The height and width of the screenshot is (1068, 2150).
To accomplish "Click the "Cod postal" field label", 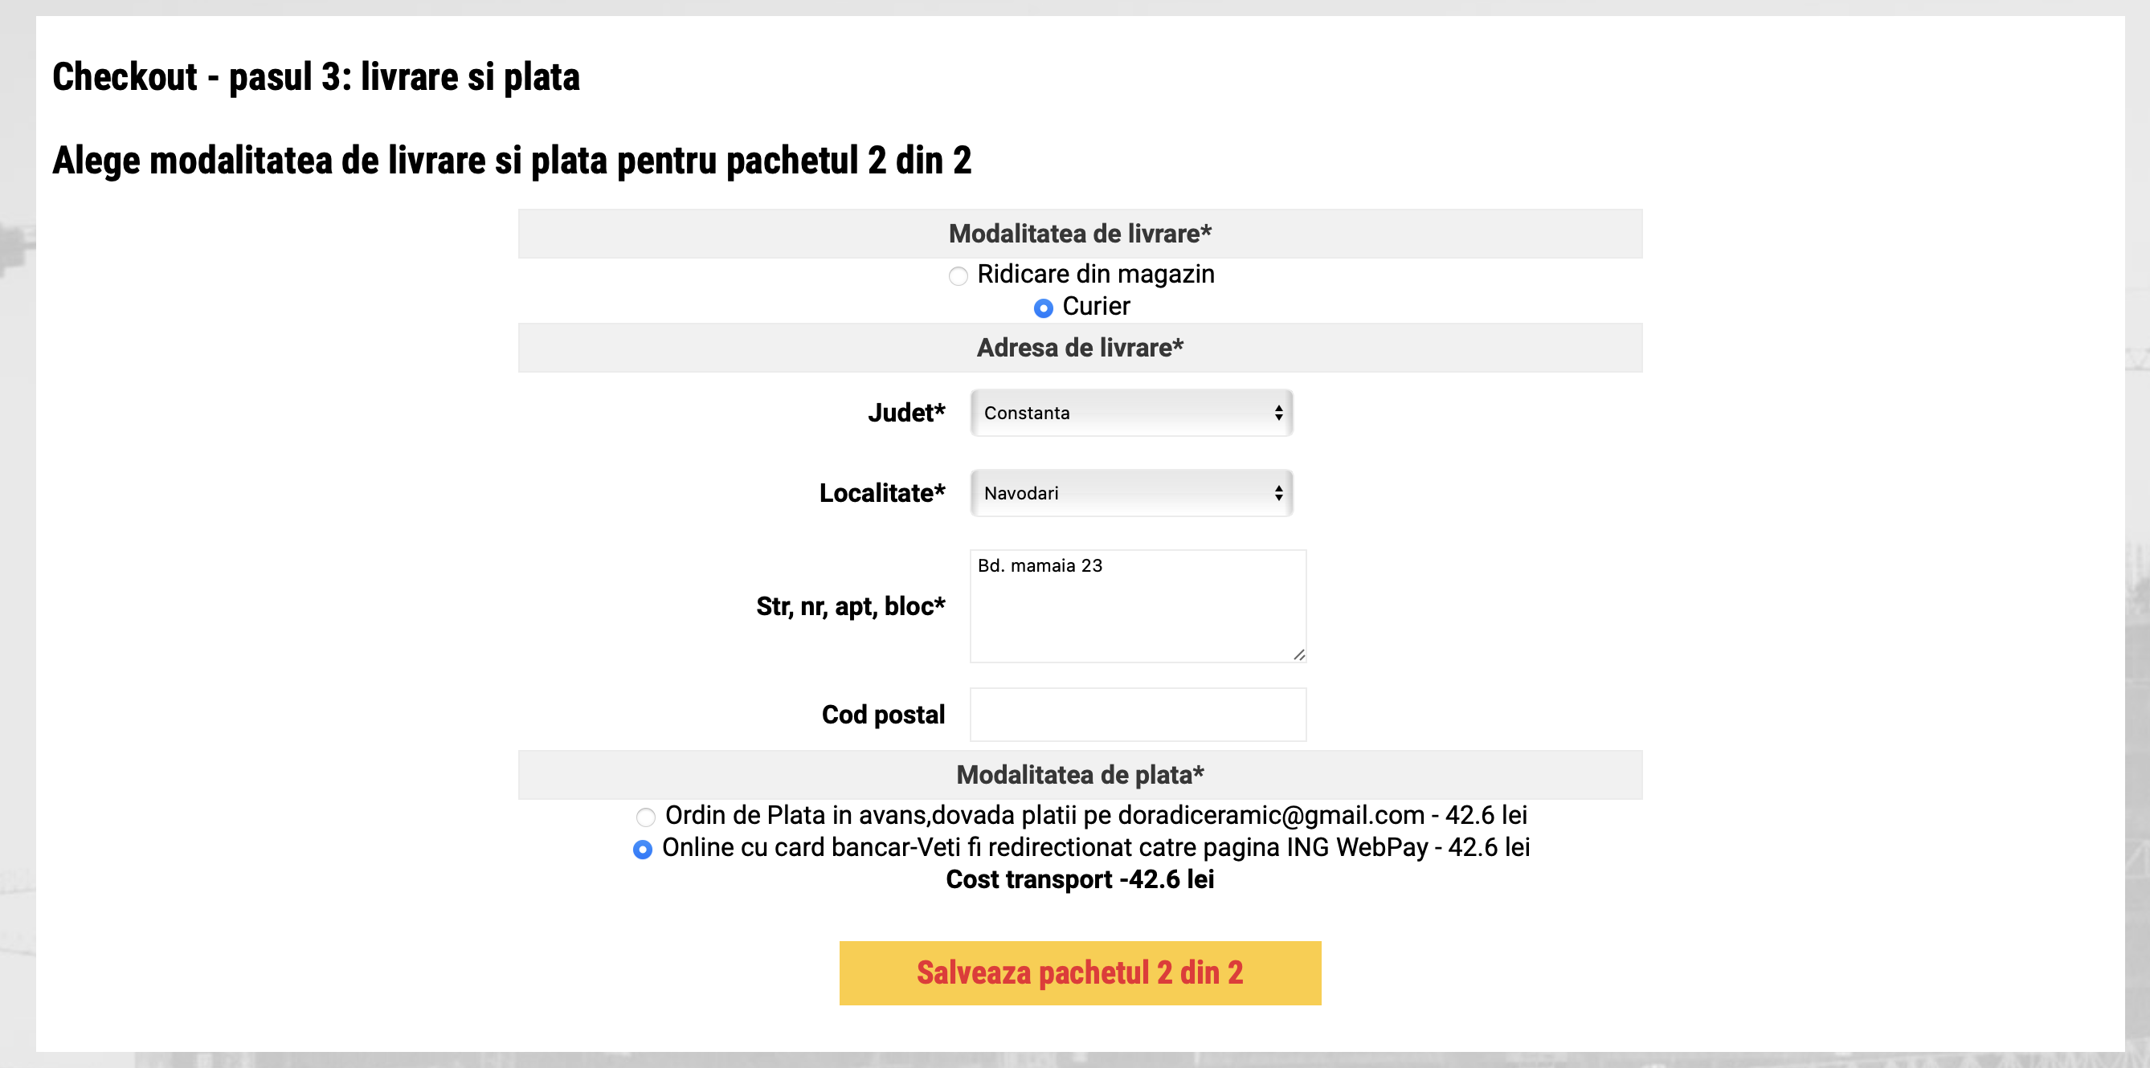I will 883,715.
